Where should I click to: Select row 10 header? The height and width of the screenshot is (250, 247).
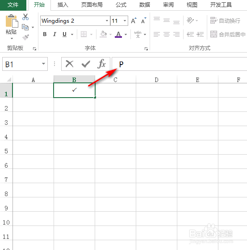pyautogui.click(x=6, y=219)
